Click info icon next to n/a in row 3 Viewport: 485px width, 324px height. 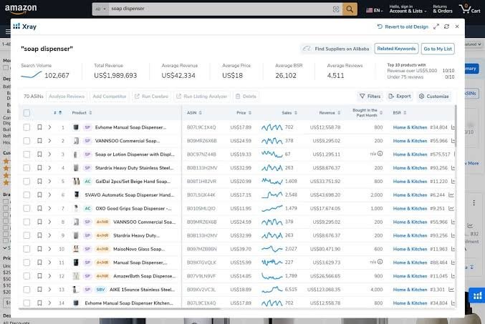380,154
